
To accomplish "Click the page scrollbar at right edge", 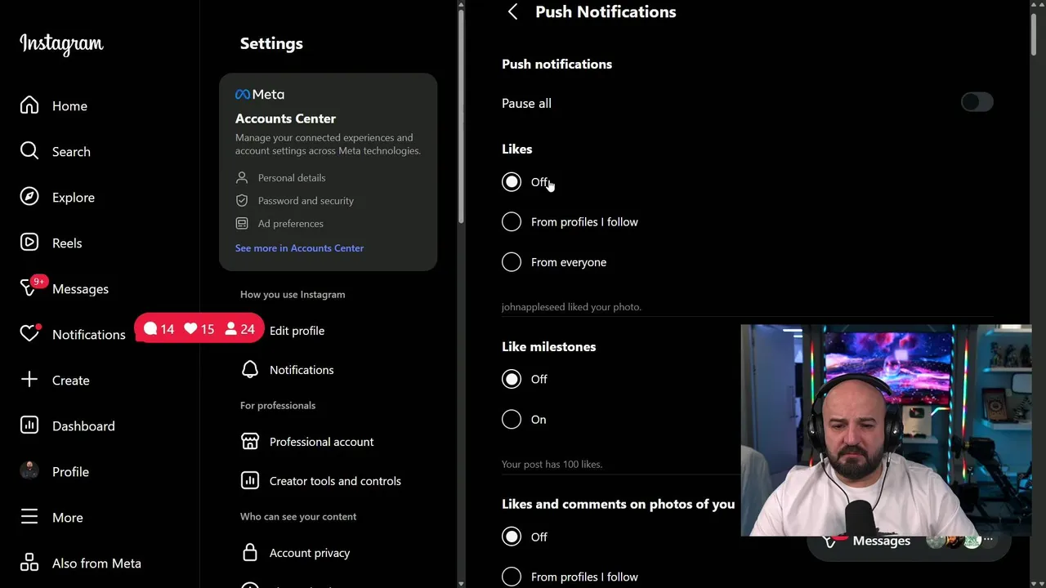I will point(1034,33).
